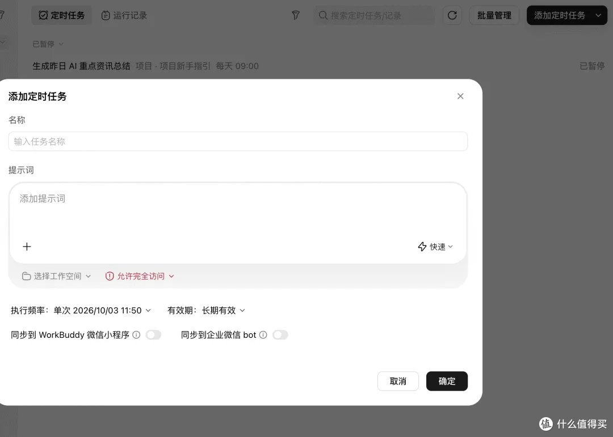Toggle 同步到企业微信 bot switch
This screenshot has width=613, height=437.
click(x=280, y=334)
